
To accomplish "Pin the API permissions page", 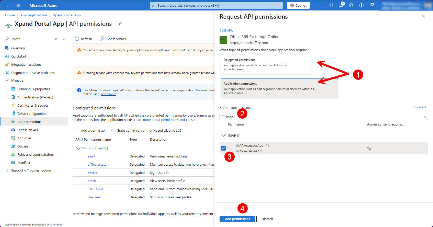I will tap(120, 24).
